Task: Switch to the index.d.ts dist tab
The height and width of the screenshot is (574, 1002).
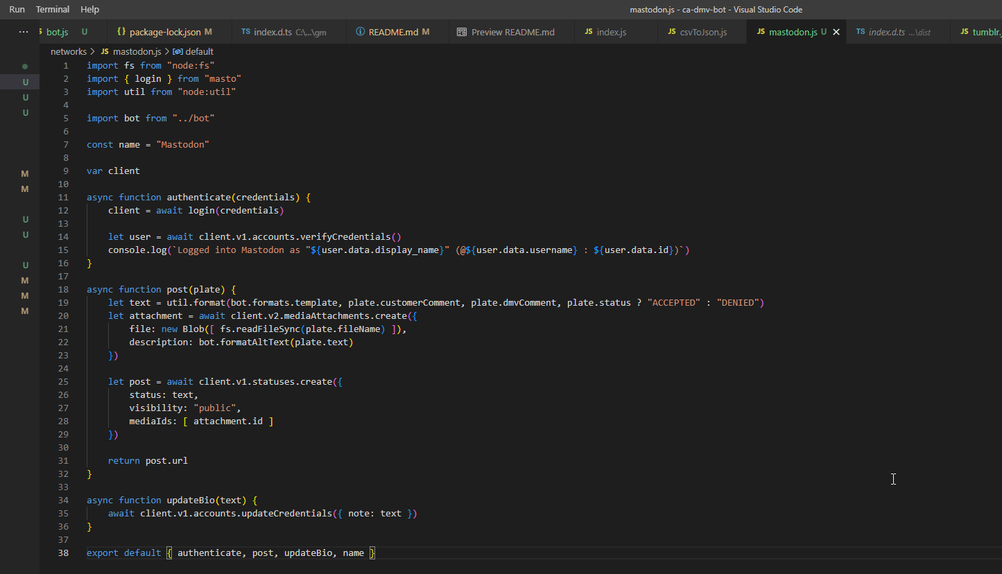Action: (x=899, y=32)
